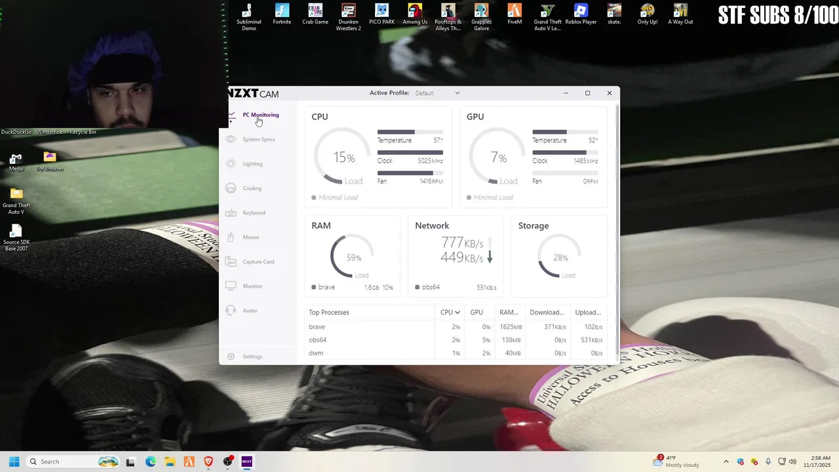
Task: Click the CPU clock bar showing 5025MHz
Action: click(x=410, y=153)
